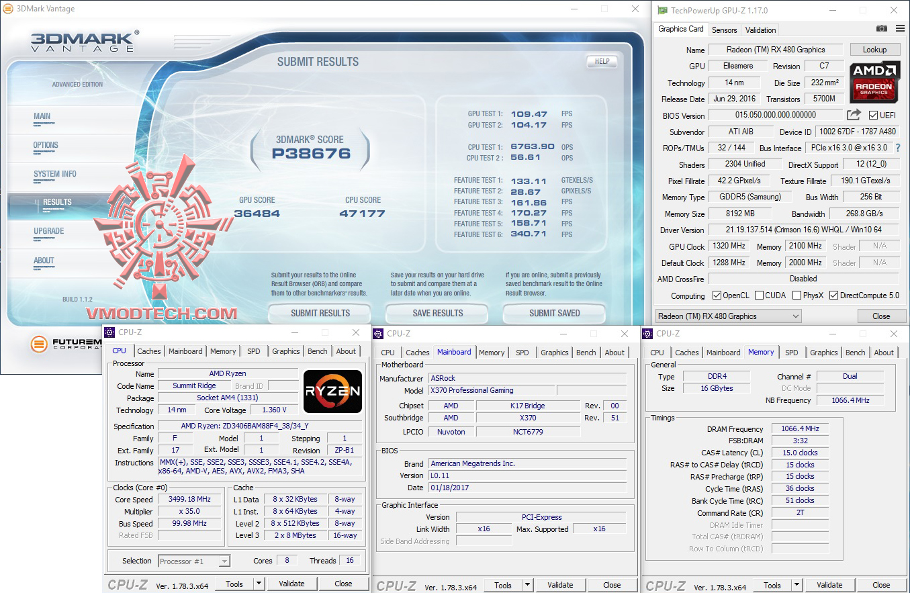Image resolution: width=910 pixels, height=593 pixels.
Task: Click the question mark beside Bus Interface
Action: pos(899,147)
